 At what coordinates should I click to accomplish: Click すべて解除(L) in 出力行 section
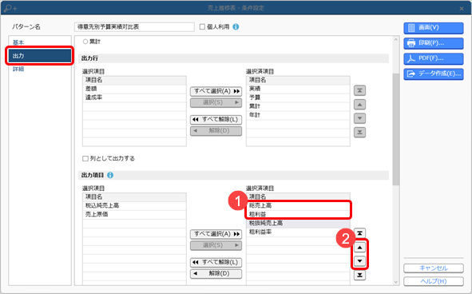pos(216,120)
